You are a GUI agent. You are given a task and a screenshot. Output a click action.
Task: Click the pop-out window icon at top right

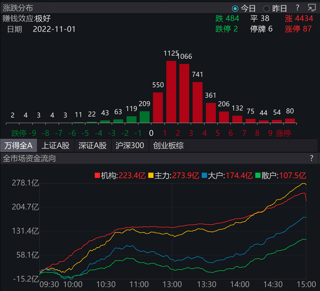pos(311,8)
